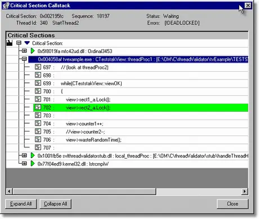Select the 0x77f04ed9 kernel32.dll : lstrcmpiW row

click(73, 164)
